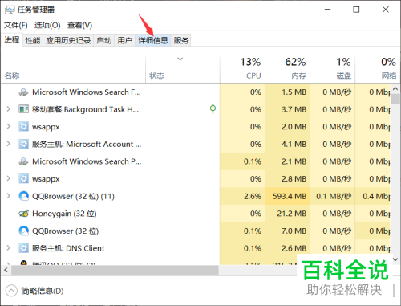The image size is (401, 306).
Task: Switch to the 性能 tab
Action: [x=33, y=40]
